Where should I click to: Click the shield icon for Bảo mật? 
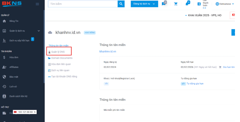4,77
